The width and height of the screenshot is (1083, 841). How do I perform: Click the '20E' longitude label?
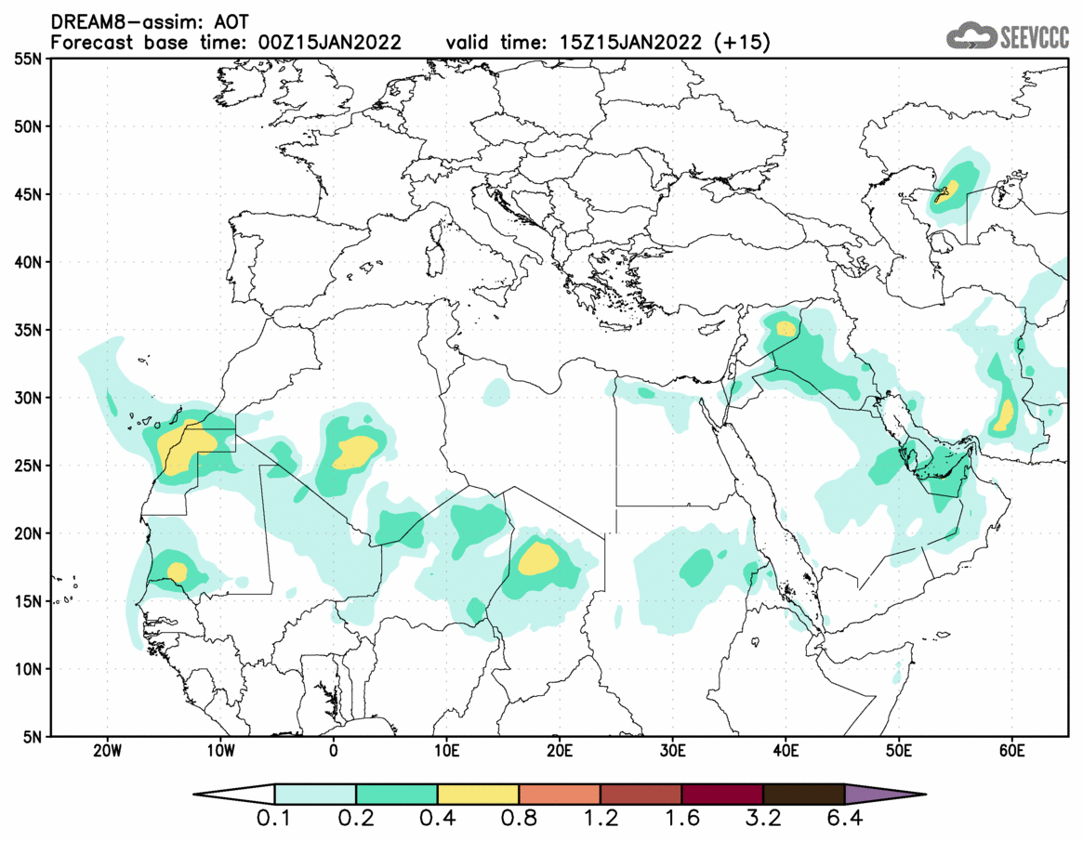[560, 751]
